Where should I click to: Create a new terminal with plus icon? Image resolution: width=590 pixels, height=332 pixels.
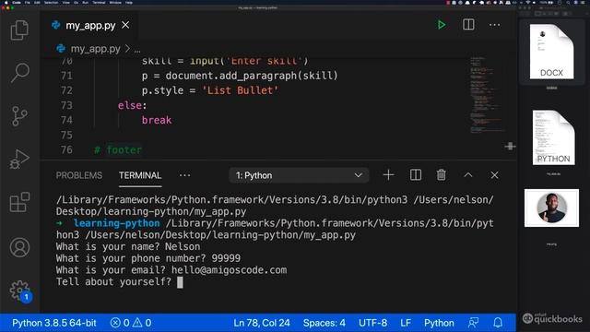(389, 175)
